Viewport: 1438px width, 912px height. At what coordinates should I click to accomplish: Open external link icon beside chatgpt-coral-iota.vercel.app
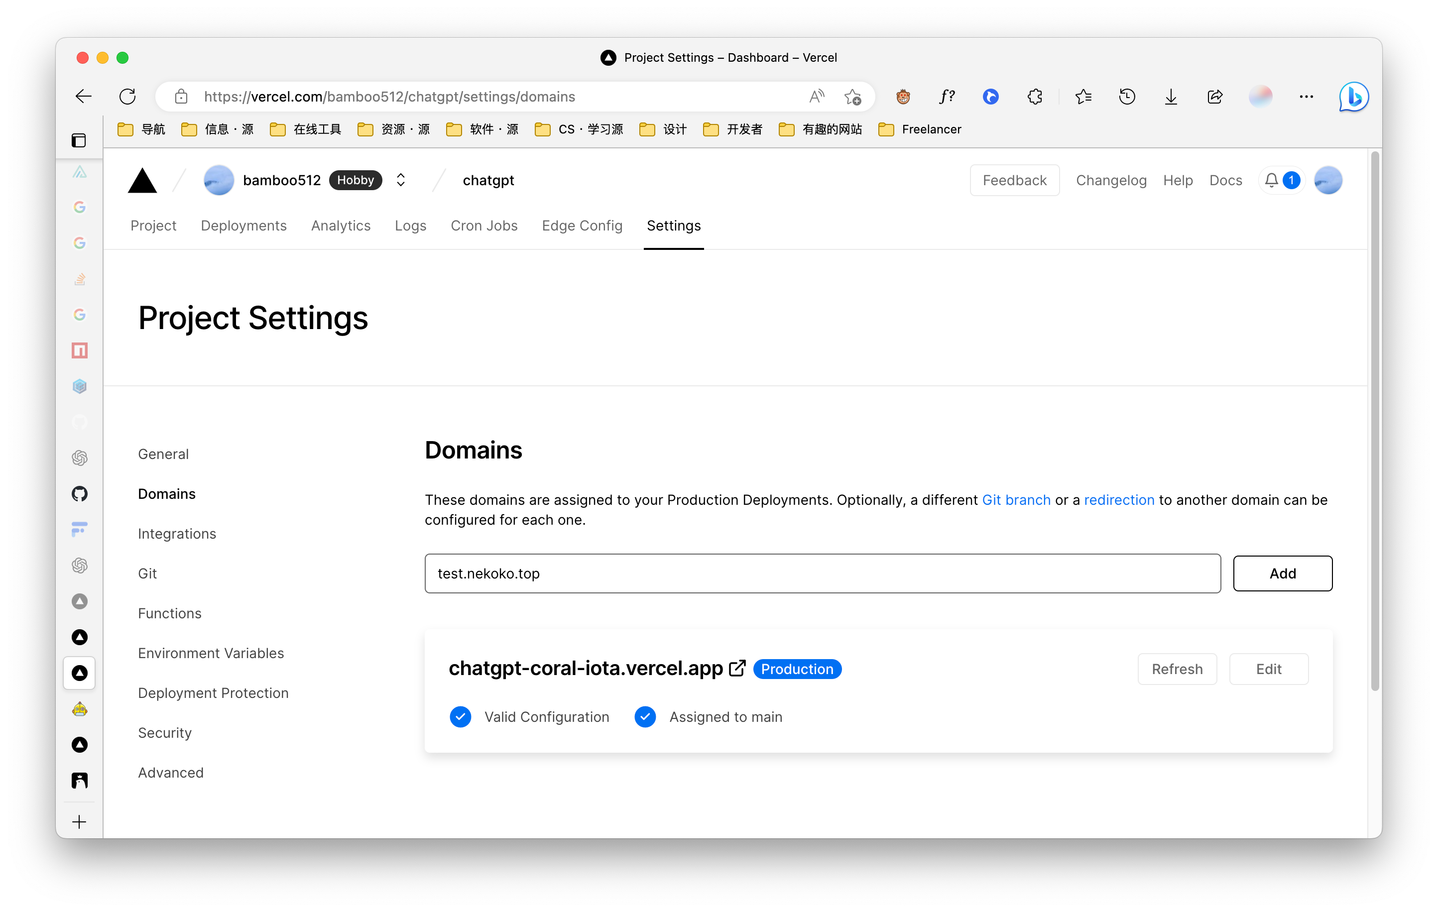click(737, 669)
